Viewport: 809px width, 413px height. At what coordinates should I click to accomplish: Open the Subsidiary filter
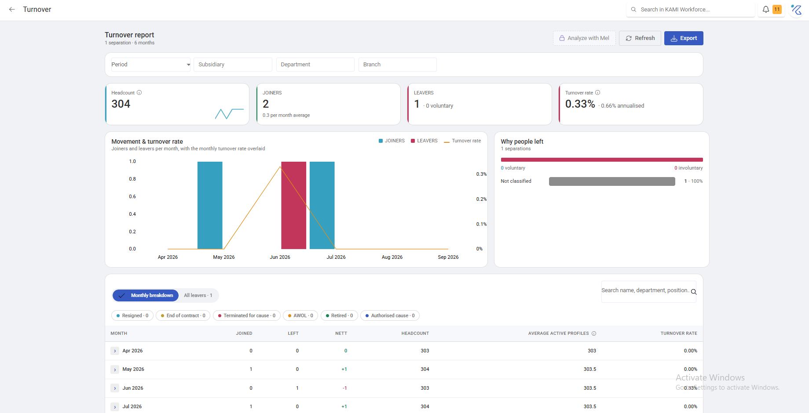(x=233, y=65)
